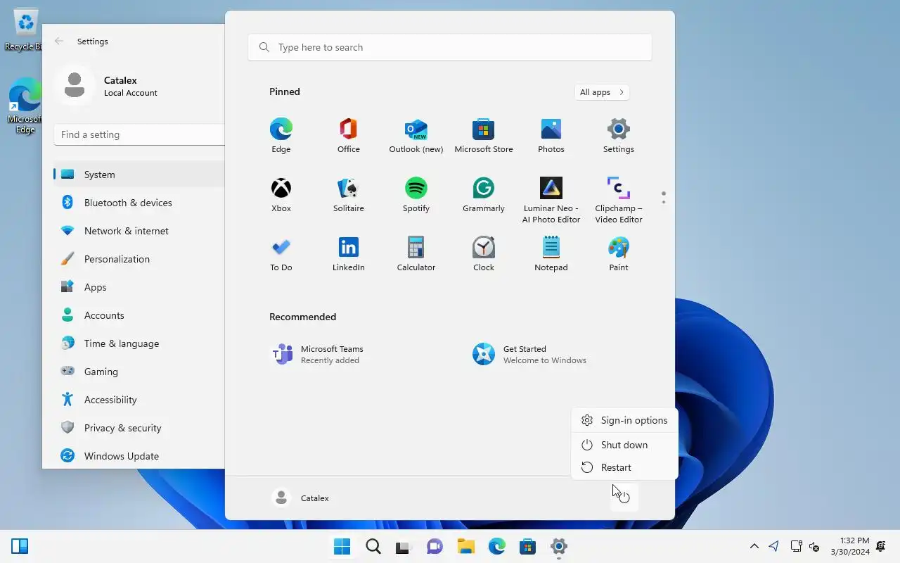900x563 pixels.
Task: Open Network & internet settings
Action: point(139,231)
